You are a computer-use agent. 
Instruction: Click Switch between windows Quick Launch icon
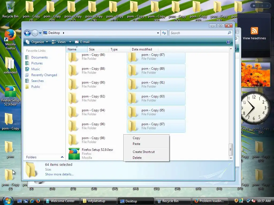click(26, 201)
